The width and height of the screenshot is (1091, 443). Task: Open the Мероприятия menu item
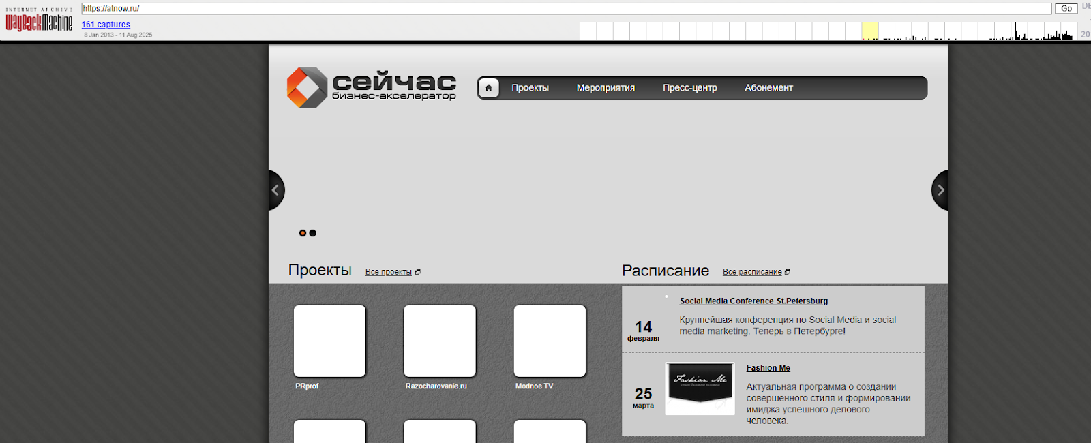[x=606, y=88]
